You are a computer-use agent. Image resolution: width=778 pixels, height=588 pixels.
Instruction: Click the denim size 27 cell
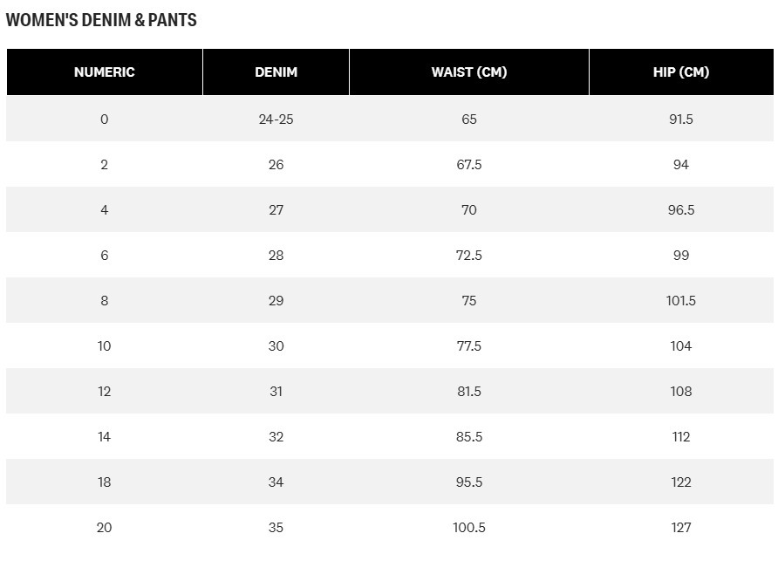click(276, 209)
